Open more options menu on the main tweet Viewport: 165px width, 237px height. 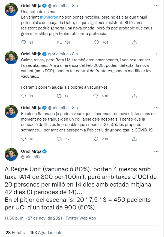click(x=156, y=151)
